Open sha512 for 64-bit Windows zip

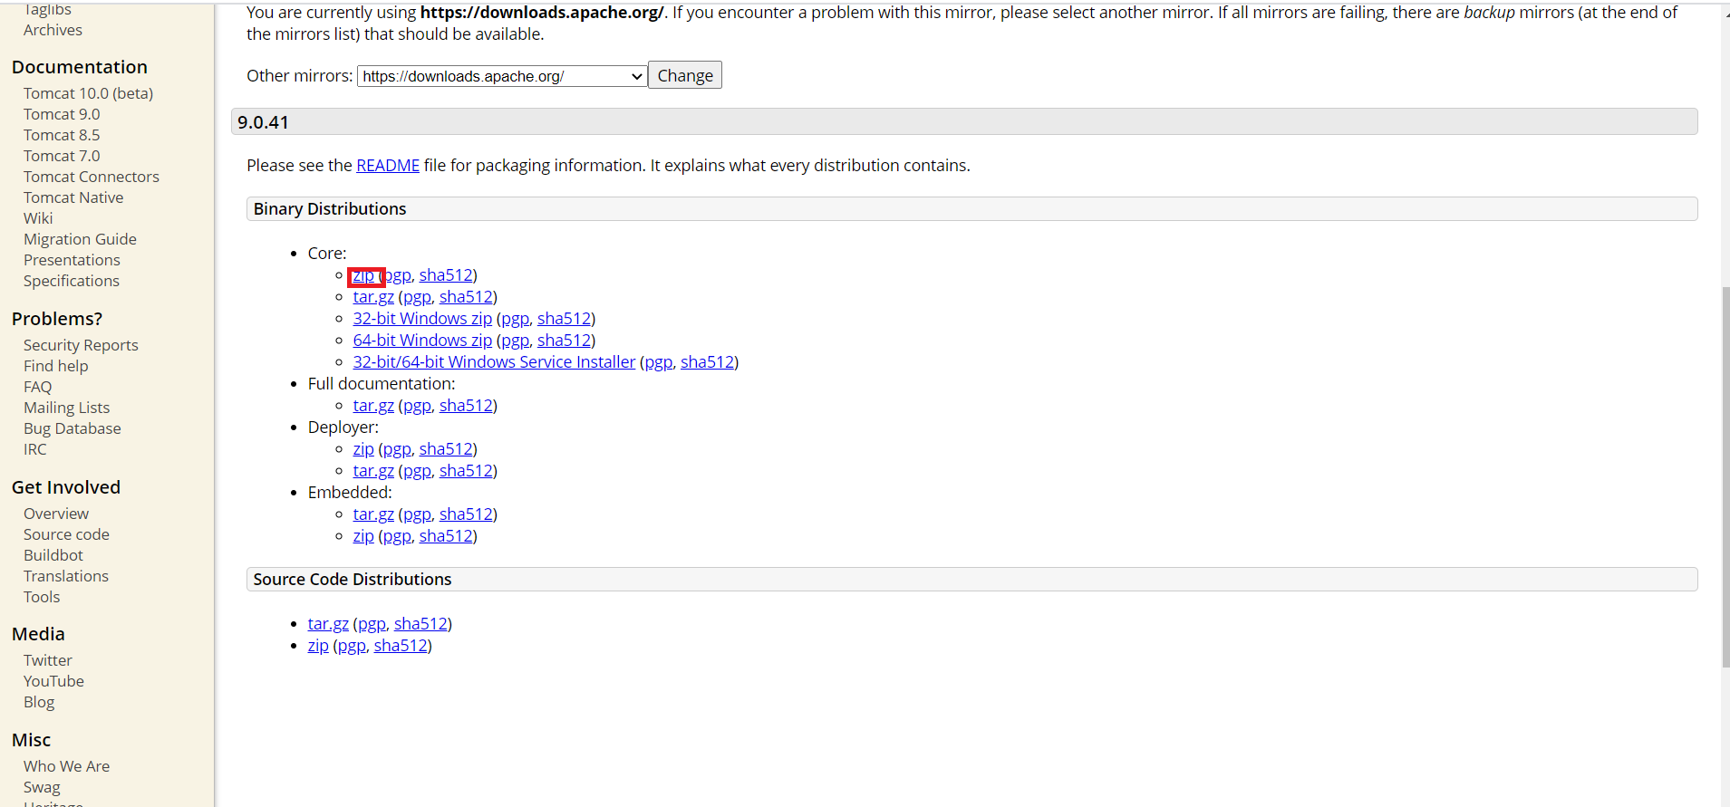tap(564, 341)
